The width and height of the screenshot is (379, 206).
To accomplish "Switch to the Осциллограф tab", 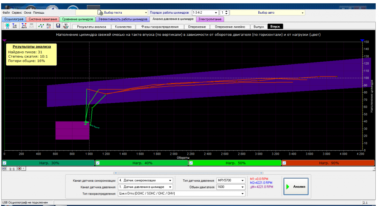I will click(14, 19).
